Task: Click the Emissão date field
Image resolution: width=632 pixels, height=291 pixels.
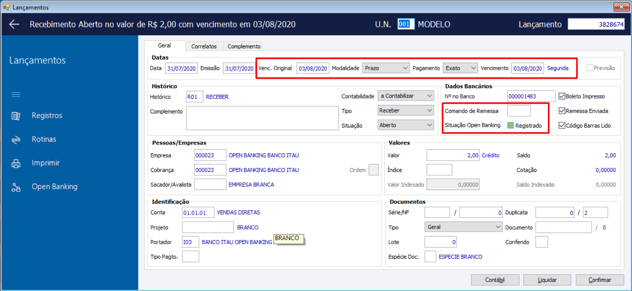Action: point(239,69)
